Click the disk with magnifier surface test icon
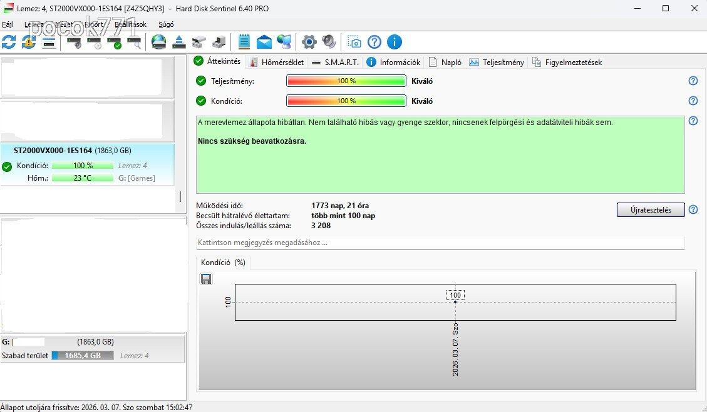707x412 pixels. (x=135, y=43)
